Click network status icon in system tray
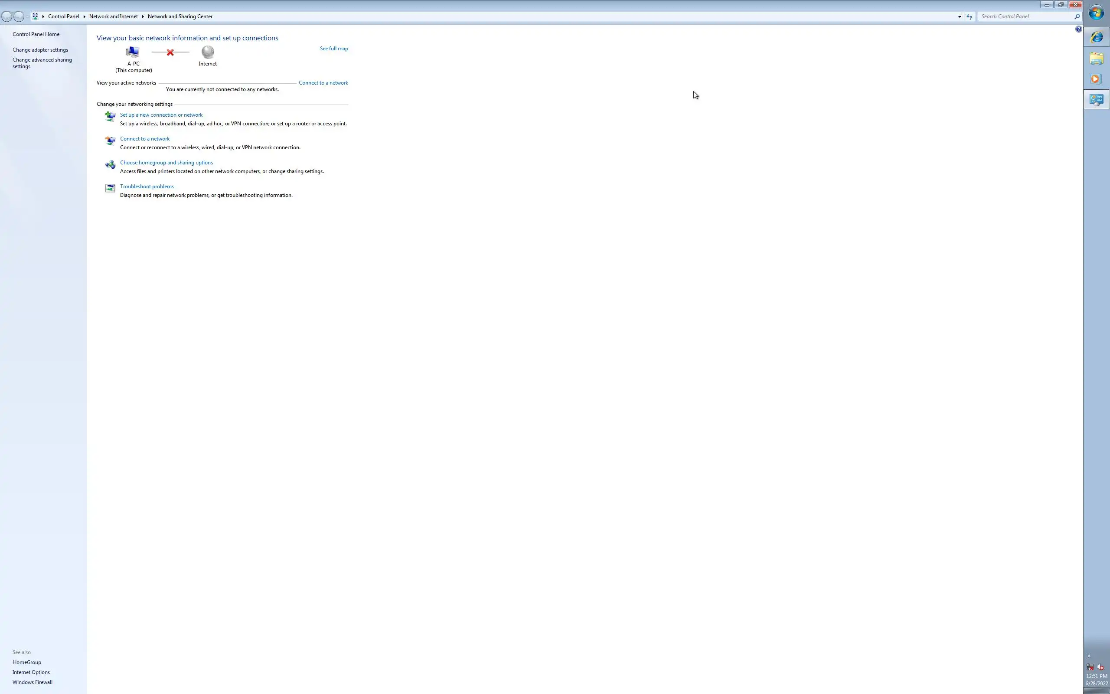Image resolution: width=1110 pixels, height=694 pixels. [1090, 667]
